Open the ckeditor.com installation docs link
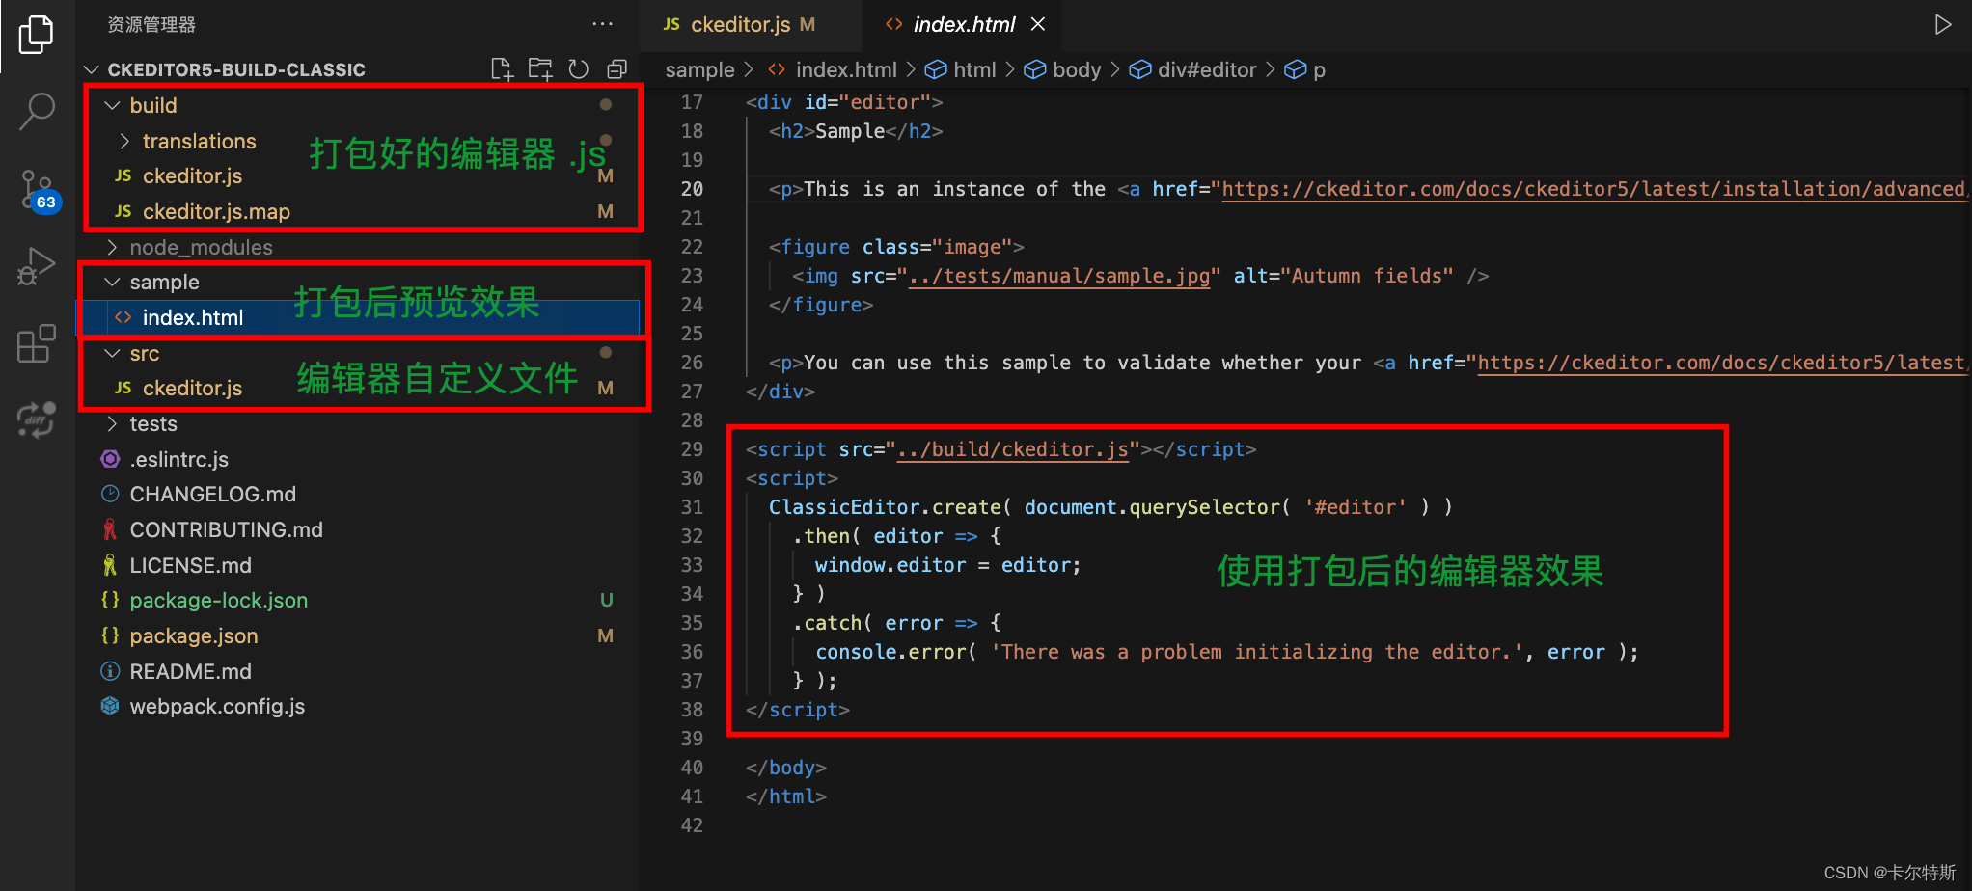 coord(1592,188)
